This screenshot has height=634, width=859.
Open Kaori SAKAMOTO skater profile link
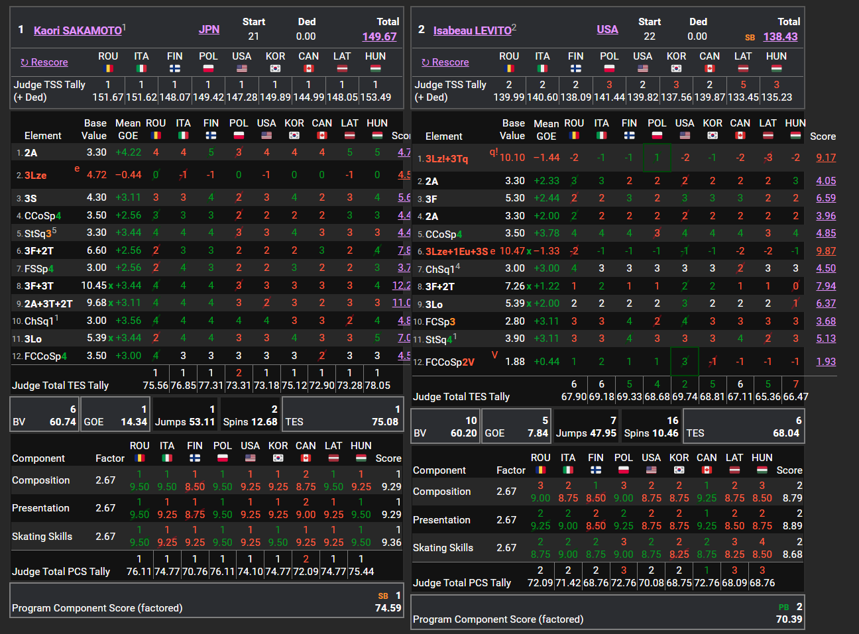[78, 30]
